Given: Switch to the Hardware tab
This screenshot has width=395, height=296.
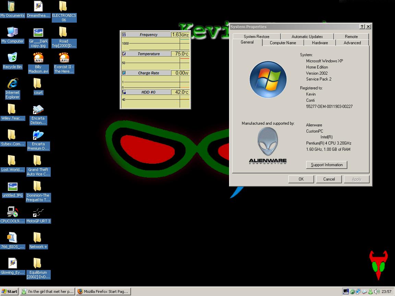Looking at the screenshot, I should coord(320,43).
